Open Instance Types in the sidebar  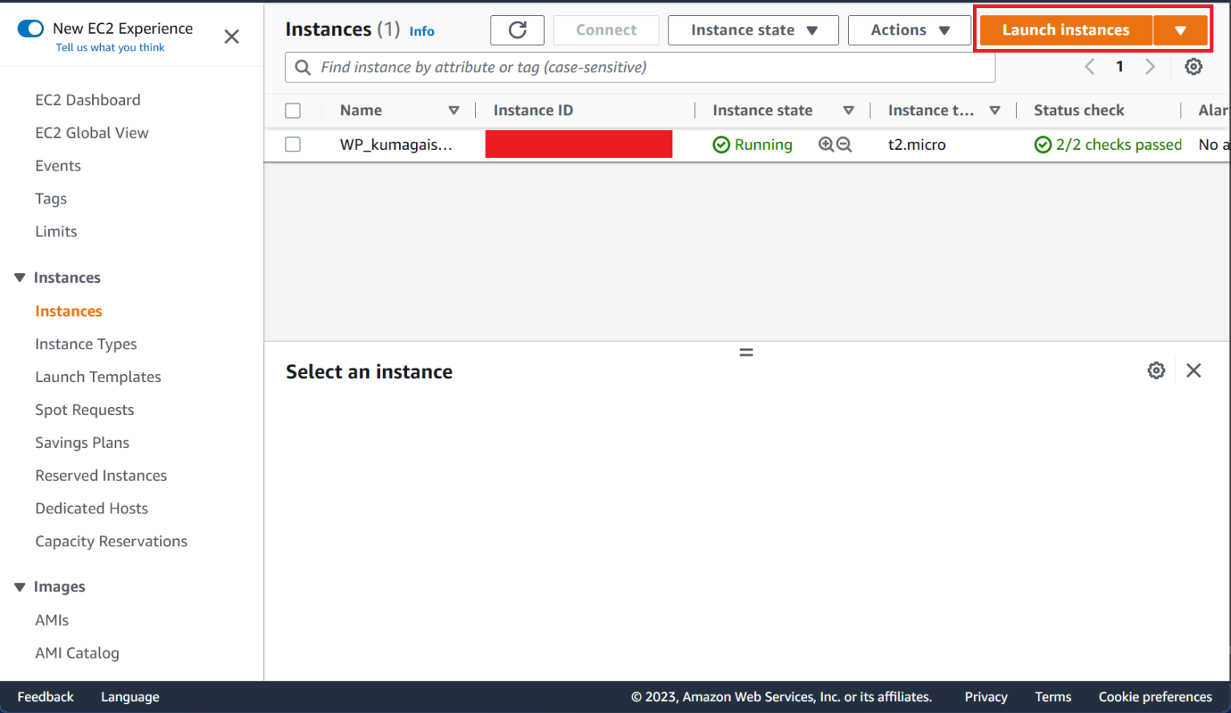click(x=86, y=344)
